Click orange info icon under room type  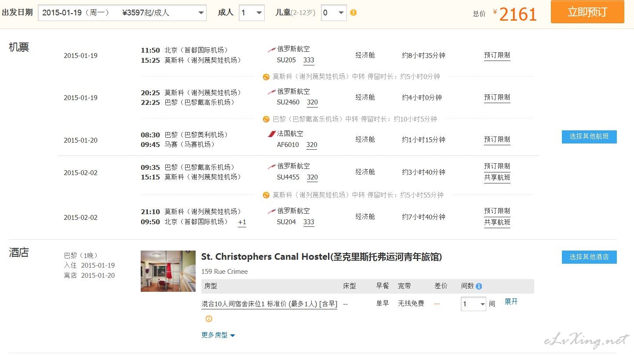pos(209,319)
